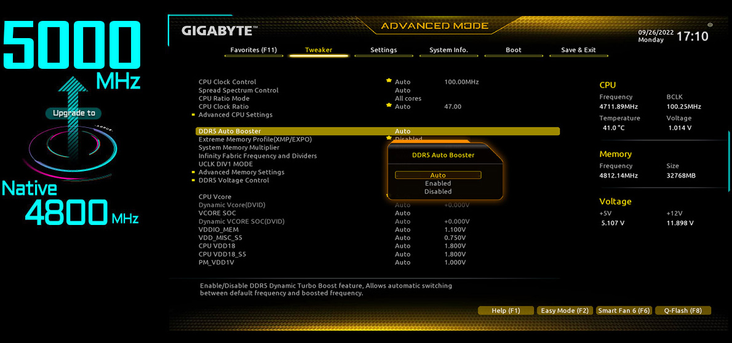Click the favorite star beside CPU Clock Ratio

click(x=389, y=106)
